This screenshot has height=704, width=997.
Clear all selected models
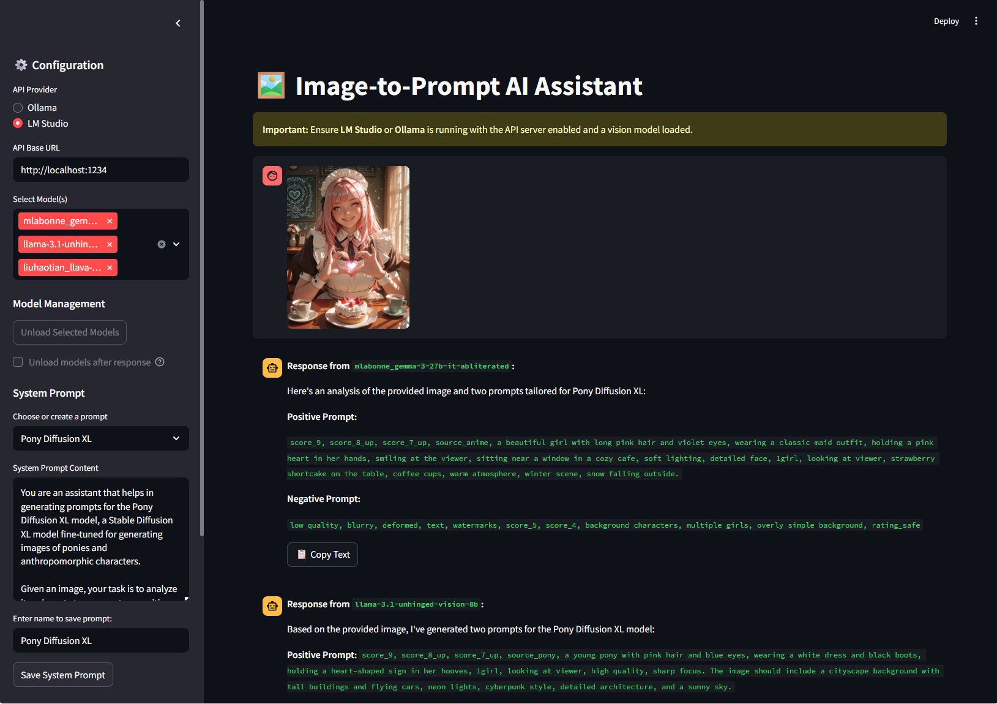162,244
